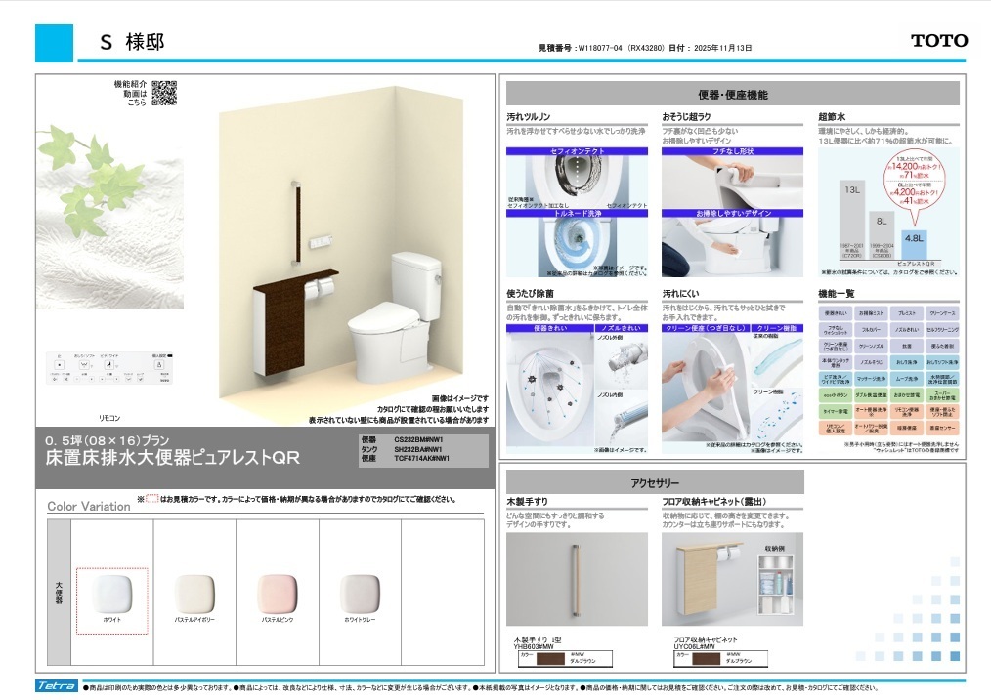Click the TOTO logo in the header
991x700 pixels.
pyautogui.click(x=938, y=41)
